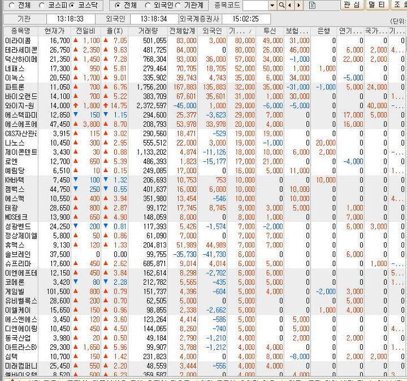Select the 네패스 stock row
Image resolution: width=407 pixels, height=381 pixels.
[x=205, y=69]
